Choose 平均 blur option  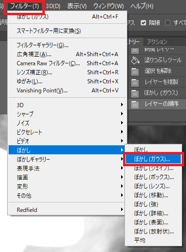153,241
